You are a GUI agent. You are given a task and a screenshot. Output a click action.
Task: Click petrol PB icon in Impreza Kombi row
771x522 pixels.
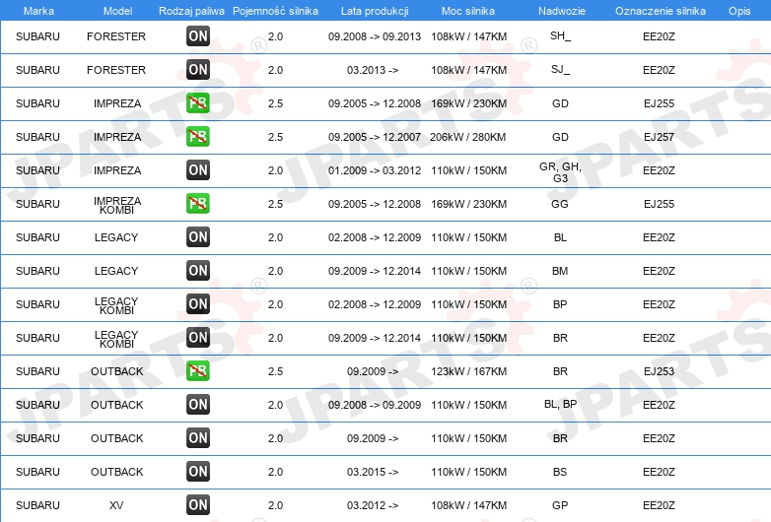coord(197,203)
